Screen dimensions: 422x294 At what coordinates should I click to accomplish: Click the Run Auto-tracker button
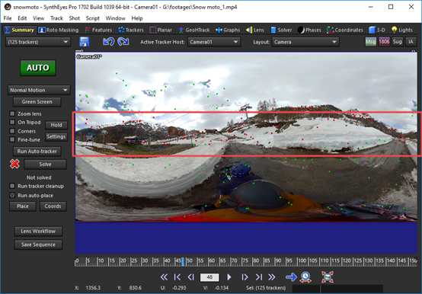pyautogui.click(x=37, y=151)
